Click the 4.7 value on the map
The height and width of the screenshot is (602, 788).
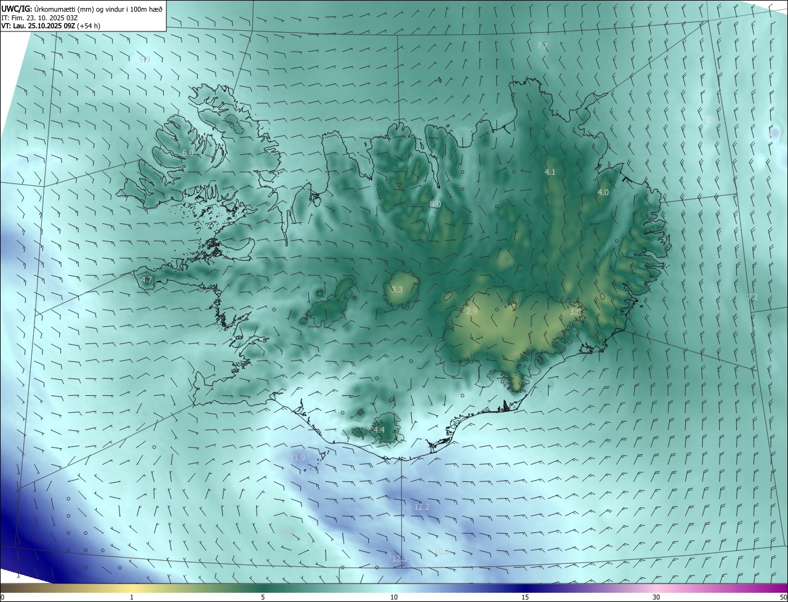[147, 279]
